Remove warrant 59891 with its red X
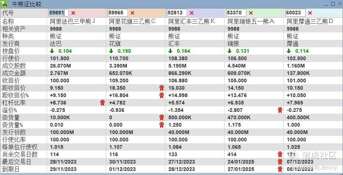Screen dimensions: 343x175 point(73,13)
